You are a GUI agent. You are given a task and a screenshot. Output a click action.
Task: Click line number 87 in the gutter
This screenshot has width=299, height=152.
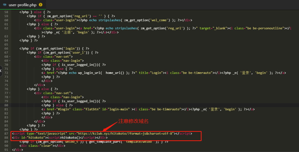[6, 133]
